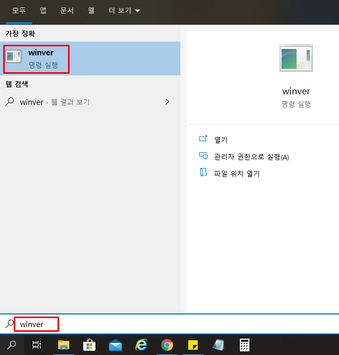Viewport: 339px width, 355px height.
Task: Open Microsoft Store from taskbar
Action: point(89,344)
